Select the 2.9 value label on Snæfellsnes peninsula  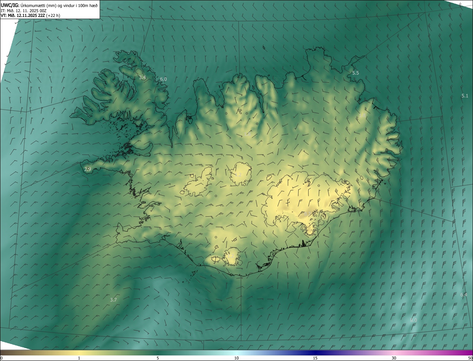(88, 169)
